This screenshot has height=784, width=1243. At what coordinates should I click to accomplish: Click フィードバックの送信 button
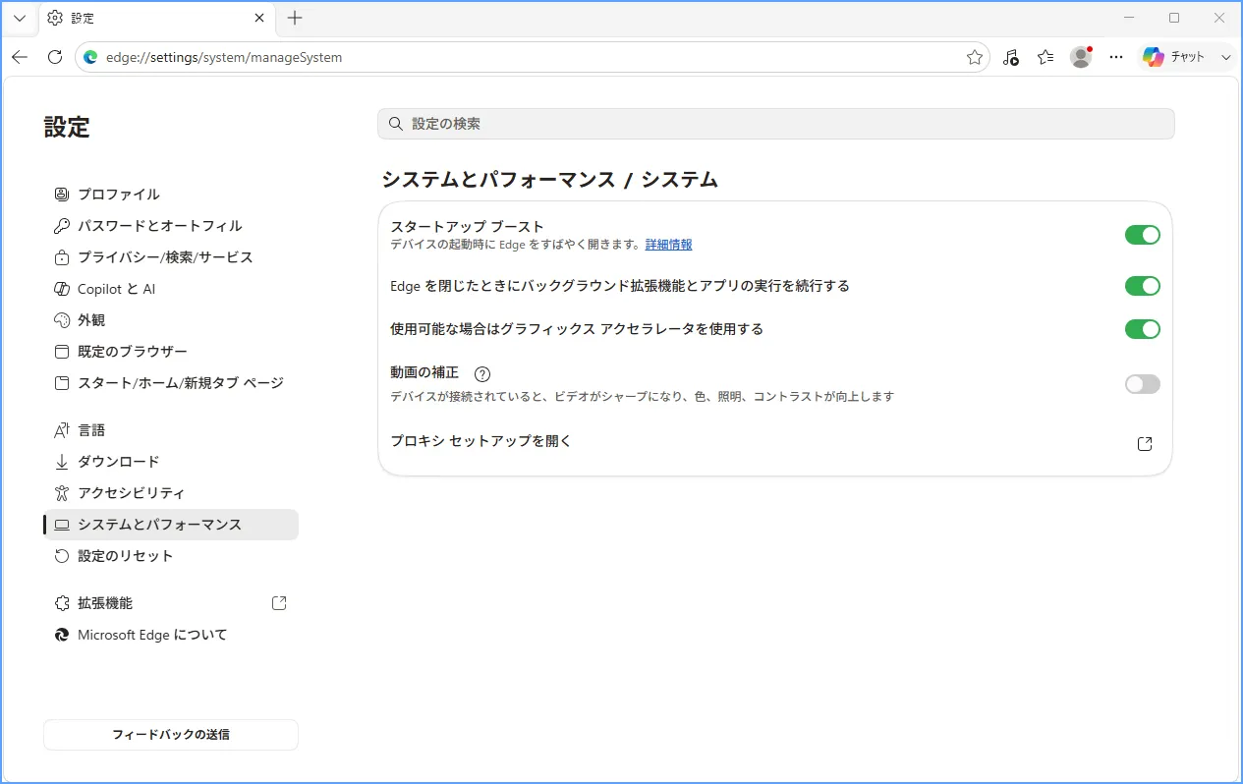tap(171, 735)
